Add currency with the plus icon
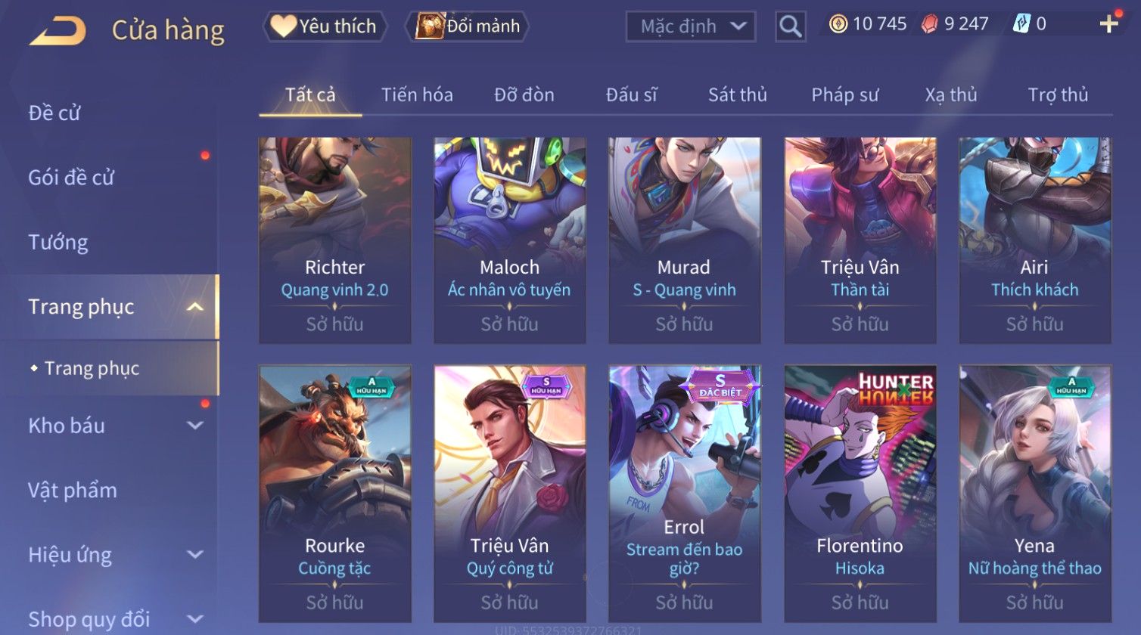The image size is (1141, 635). point(1108,24)
